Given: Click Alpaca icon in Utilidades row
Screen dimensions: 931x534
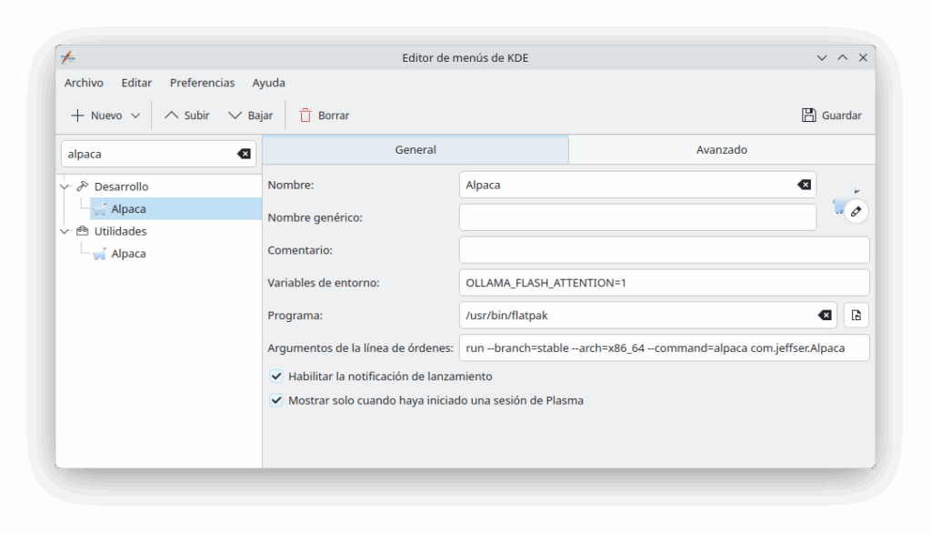Looking at the screenshot, I should click(100, 254).
